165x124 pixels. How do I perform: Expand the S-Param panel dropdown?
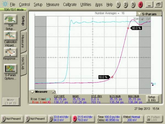coord(140,14)
